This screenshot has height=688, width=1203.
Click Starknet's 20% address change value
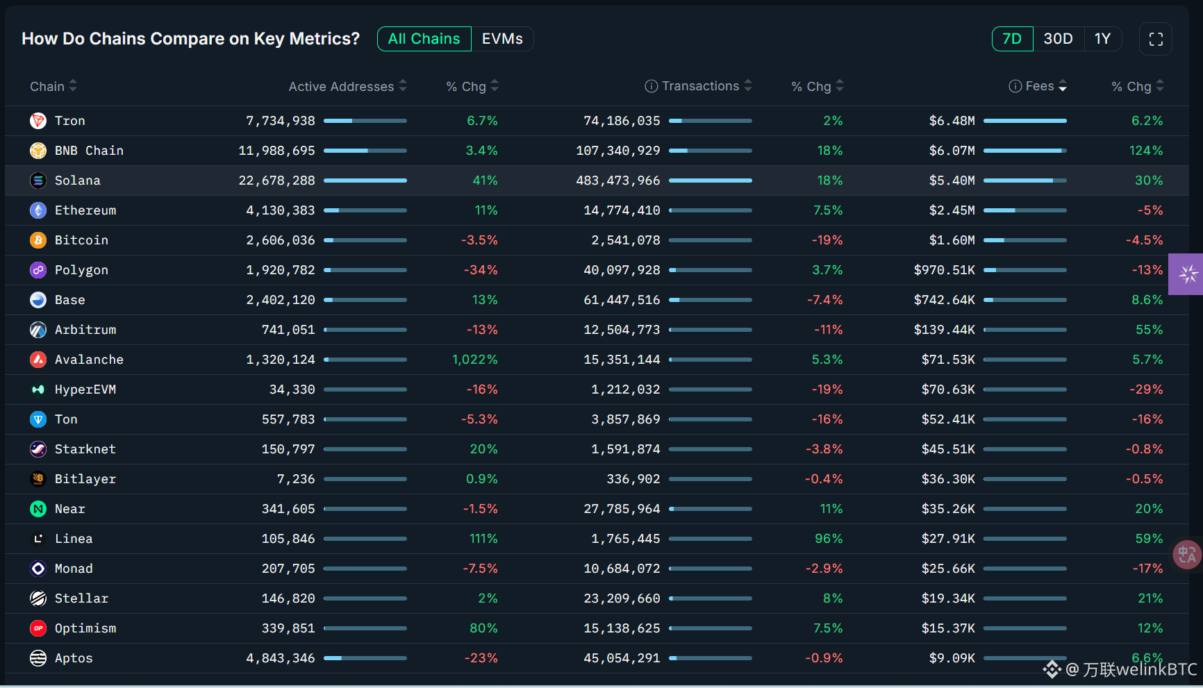coord(484,449)
